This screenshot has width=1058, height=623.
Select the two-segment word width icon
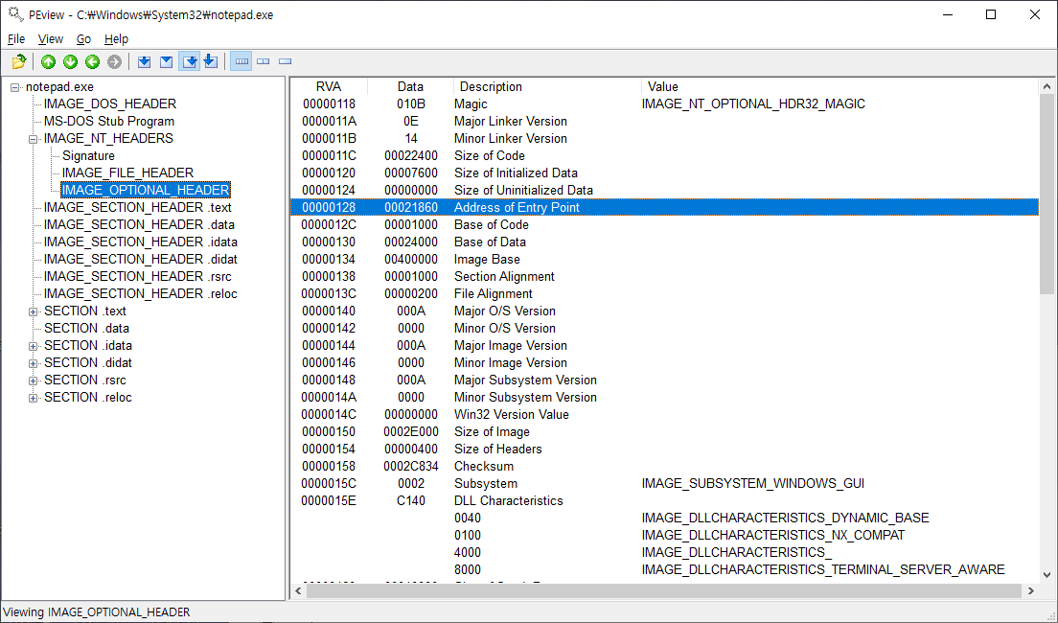(264, 61)
